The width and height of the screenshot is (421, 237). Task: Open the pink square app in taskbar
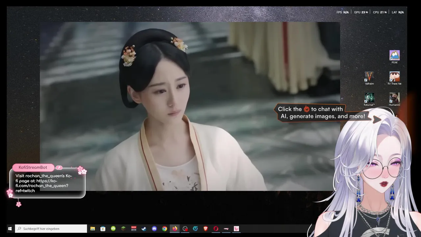[x=236, y=228]
